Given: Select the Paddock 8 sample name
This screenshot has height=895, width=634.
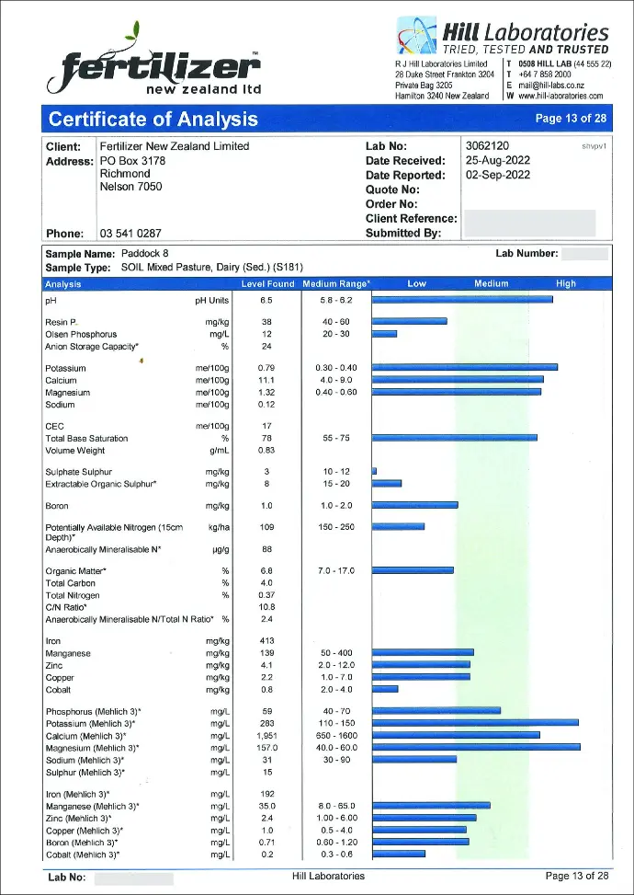Looking at the screenshot, I should coord(144,253).
